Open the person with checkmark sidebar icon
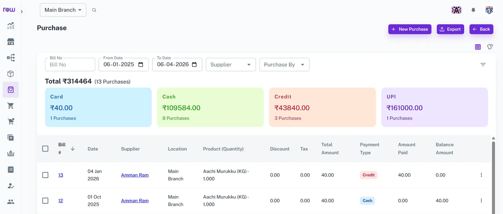This screenshot has height=214, width=503. click(x=11, y=186)
